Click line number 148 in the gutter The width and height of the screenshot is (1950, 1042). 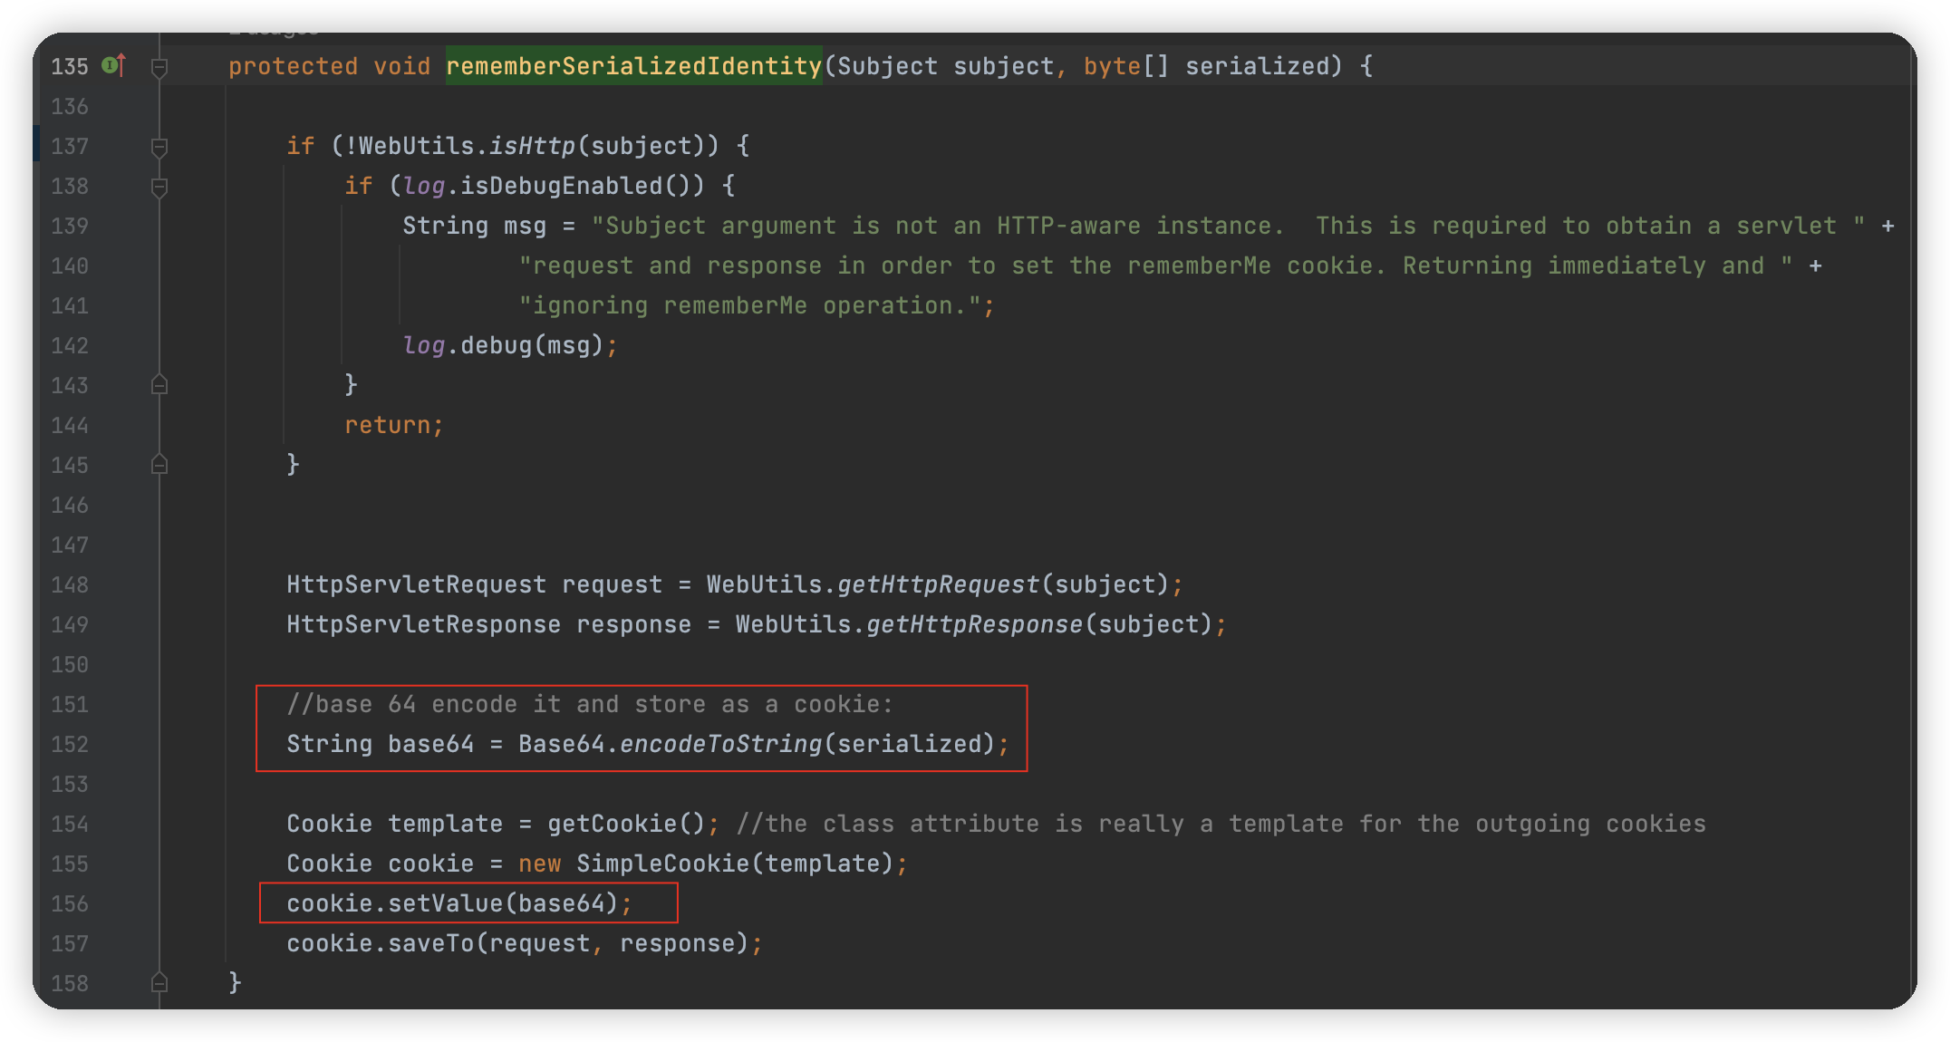pyautogui.click(x=70, y=585)
